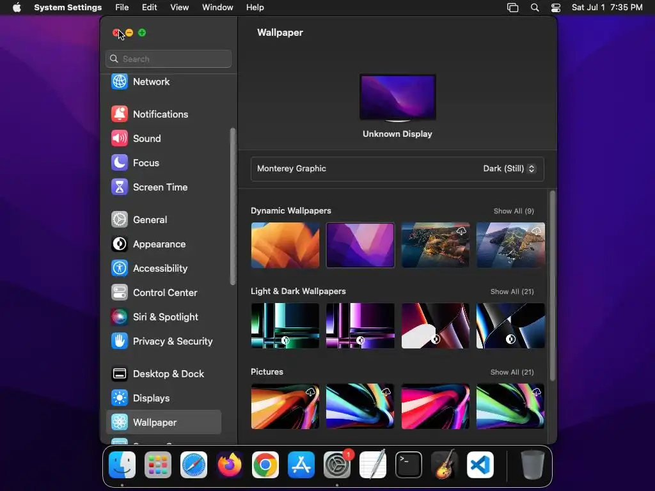Click the sidebar vertical scrollbar
The height and width of the screenshot is (491, 655).
click(233, 207)
